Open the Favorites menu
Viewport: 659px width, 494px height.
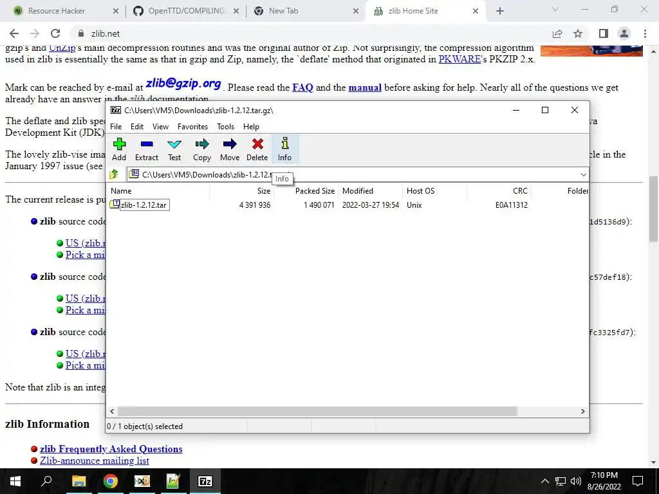click(x=192, y=127)
